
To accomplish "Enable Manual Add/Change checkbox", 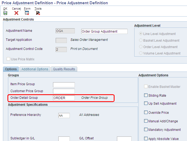I will click(146, 121).
